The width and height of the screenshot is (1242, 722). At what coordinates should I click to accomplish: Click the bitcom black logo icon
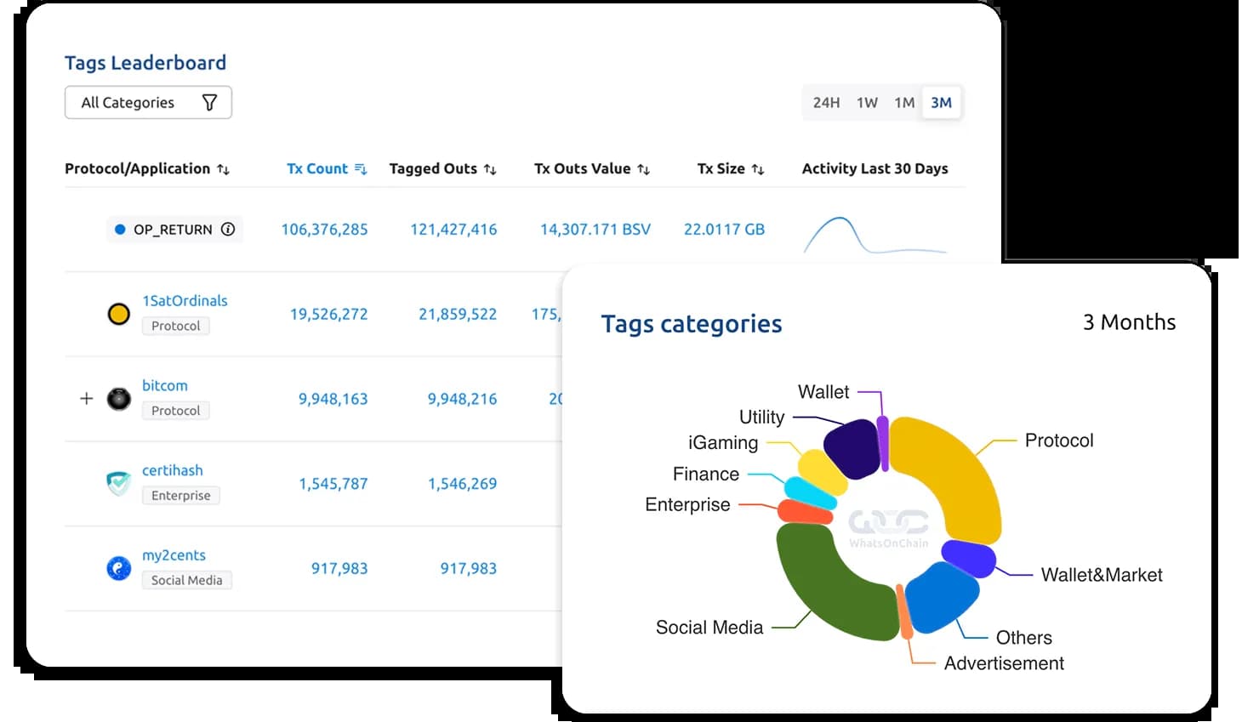point(119,399)
